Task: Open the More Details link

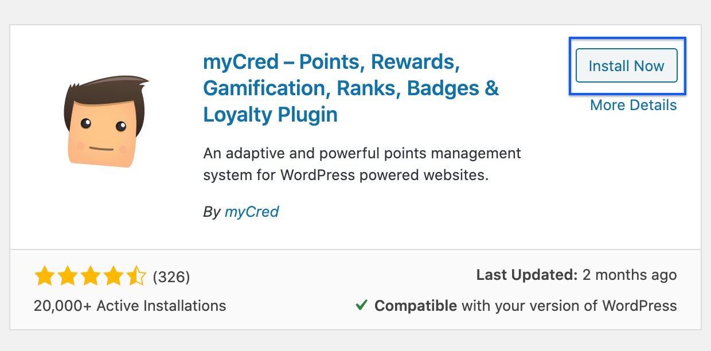Action: pyautogui.click(x=633, y=105)
